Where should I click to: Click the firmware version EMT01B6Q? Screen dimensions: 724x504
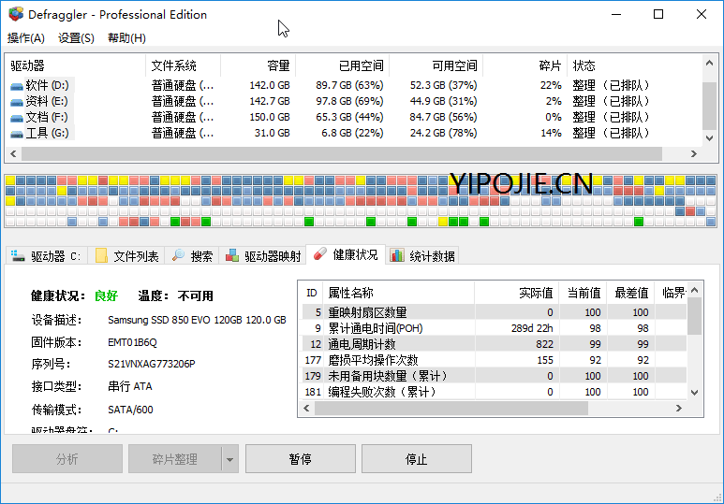click(132, 342)
